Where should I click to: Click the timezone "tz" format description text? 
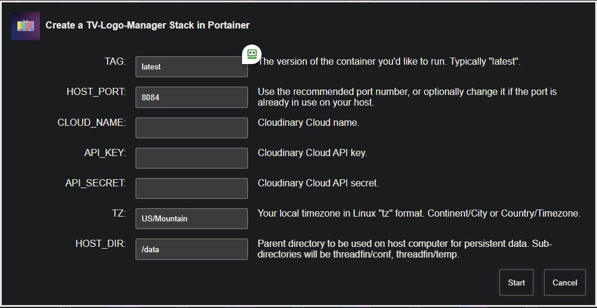pos(419,213)
